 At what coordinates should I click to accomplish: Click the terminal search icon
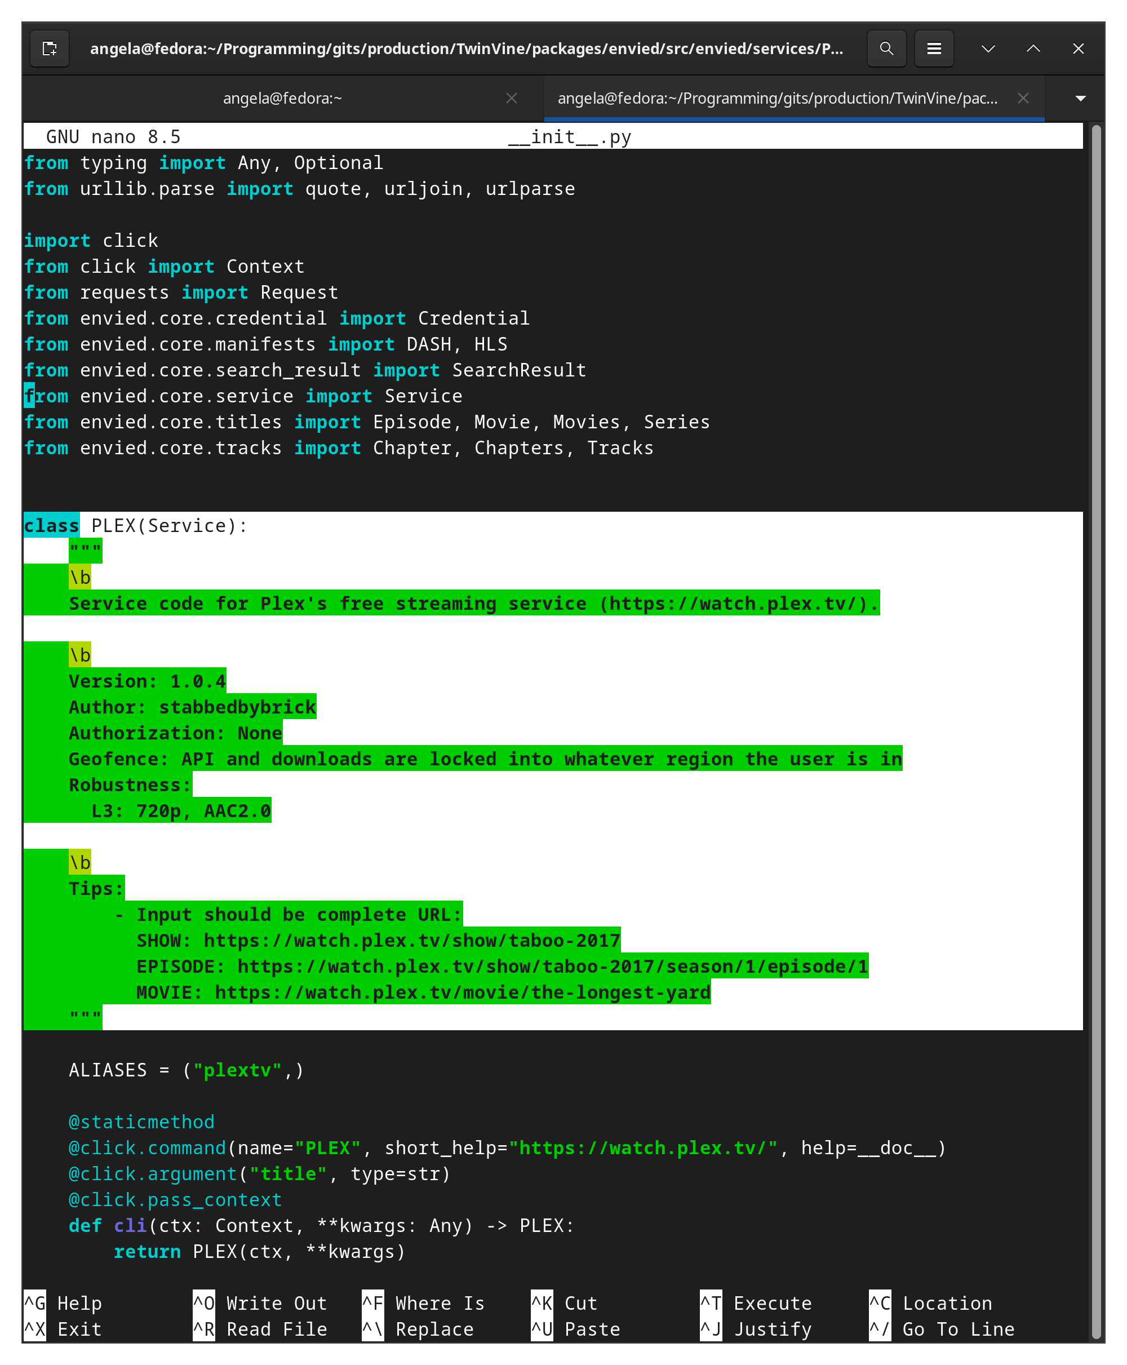coord(886,48)
